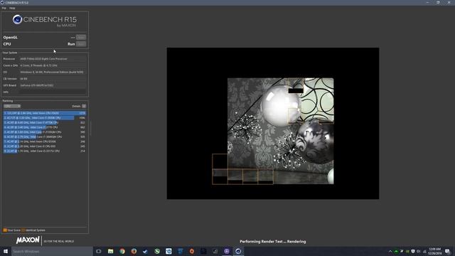
Task: Open the Help menu
Action: click(12, 8)
